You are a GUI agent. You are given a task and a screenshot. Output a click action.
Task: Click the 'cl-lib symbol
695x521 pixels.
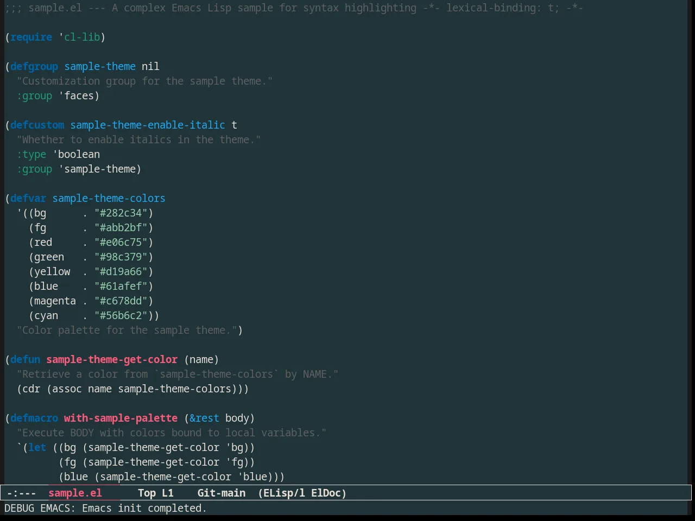coord(79,37)
